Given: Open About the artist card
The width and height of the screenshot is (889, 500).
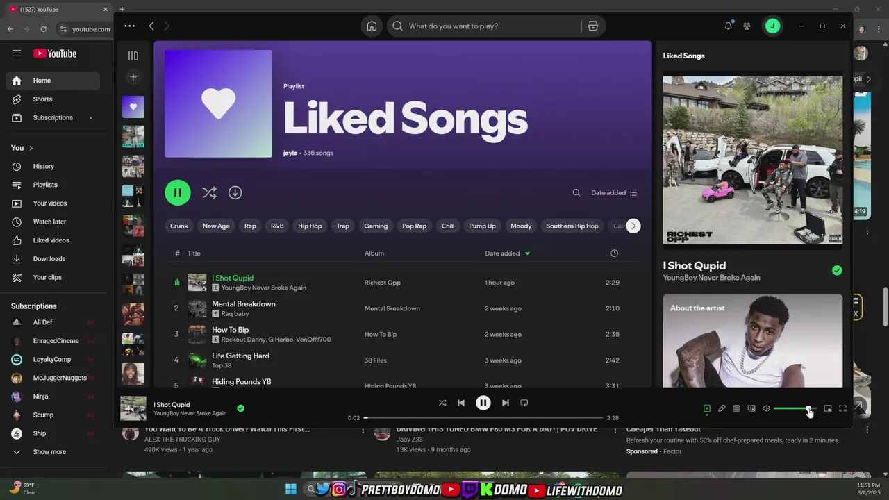Looking at the screenshot, I should point(753,341).
